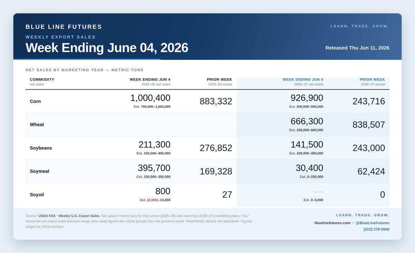
Task: Click Wheat prior week value 838,507
Action: click(x=369, y=125)
